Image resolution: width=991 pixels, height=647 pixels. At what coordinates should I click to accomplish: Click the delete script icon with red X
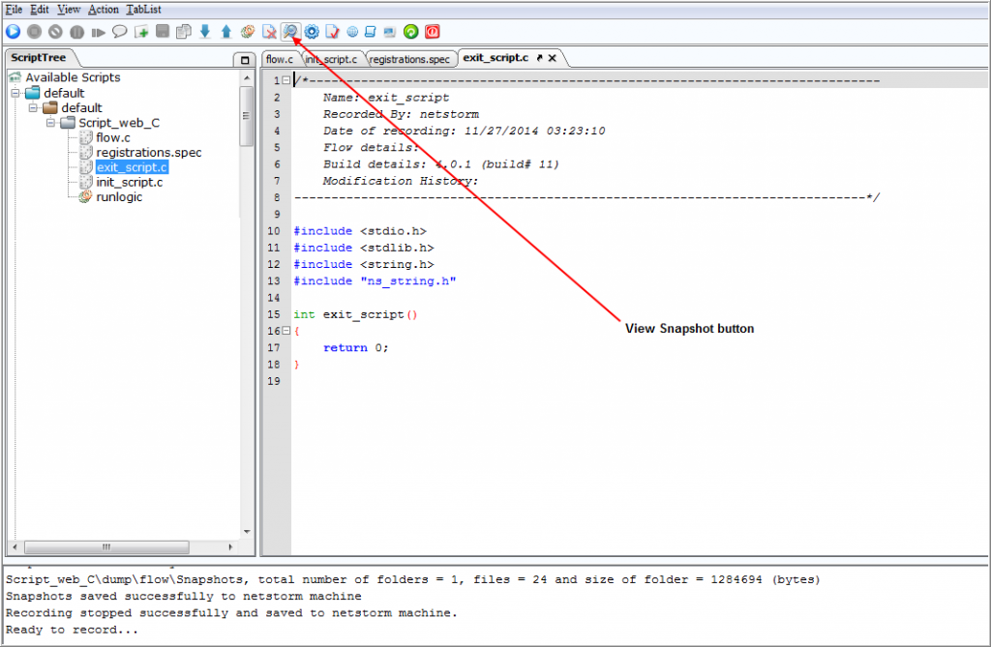pyautogui.click(x=269, y=32)
